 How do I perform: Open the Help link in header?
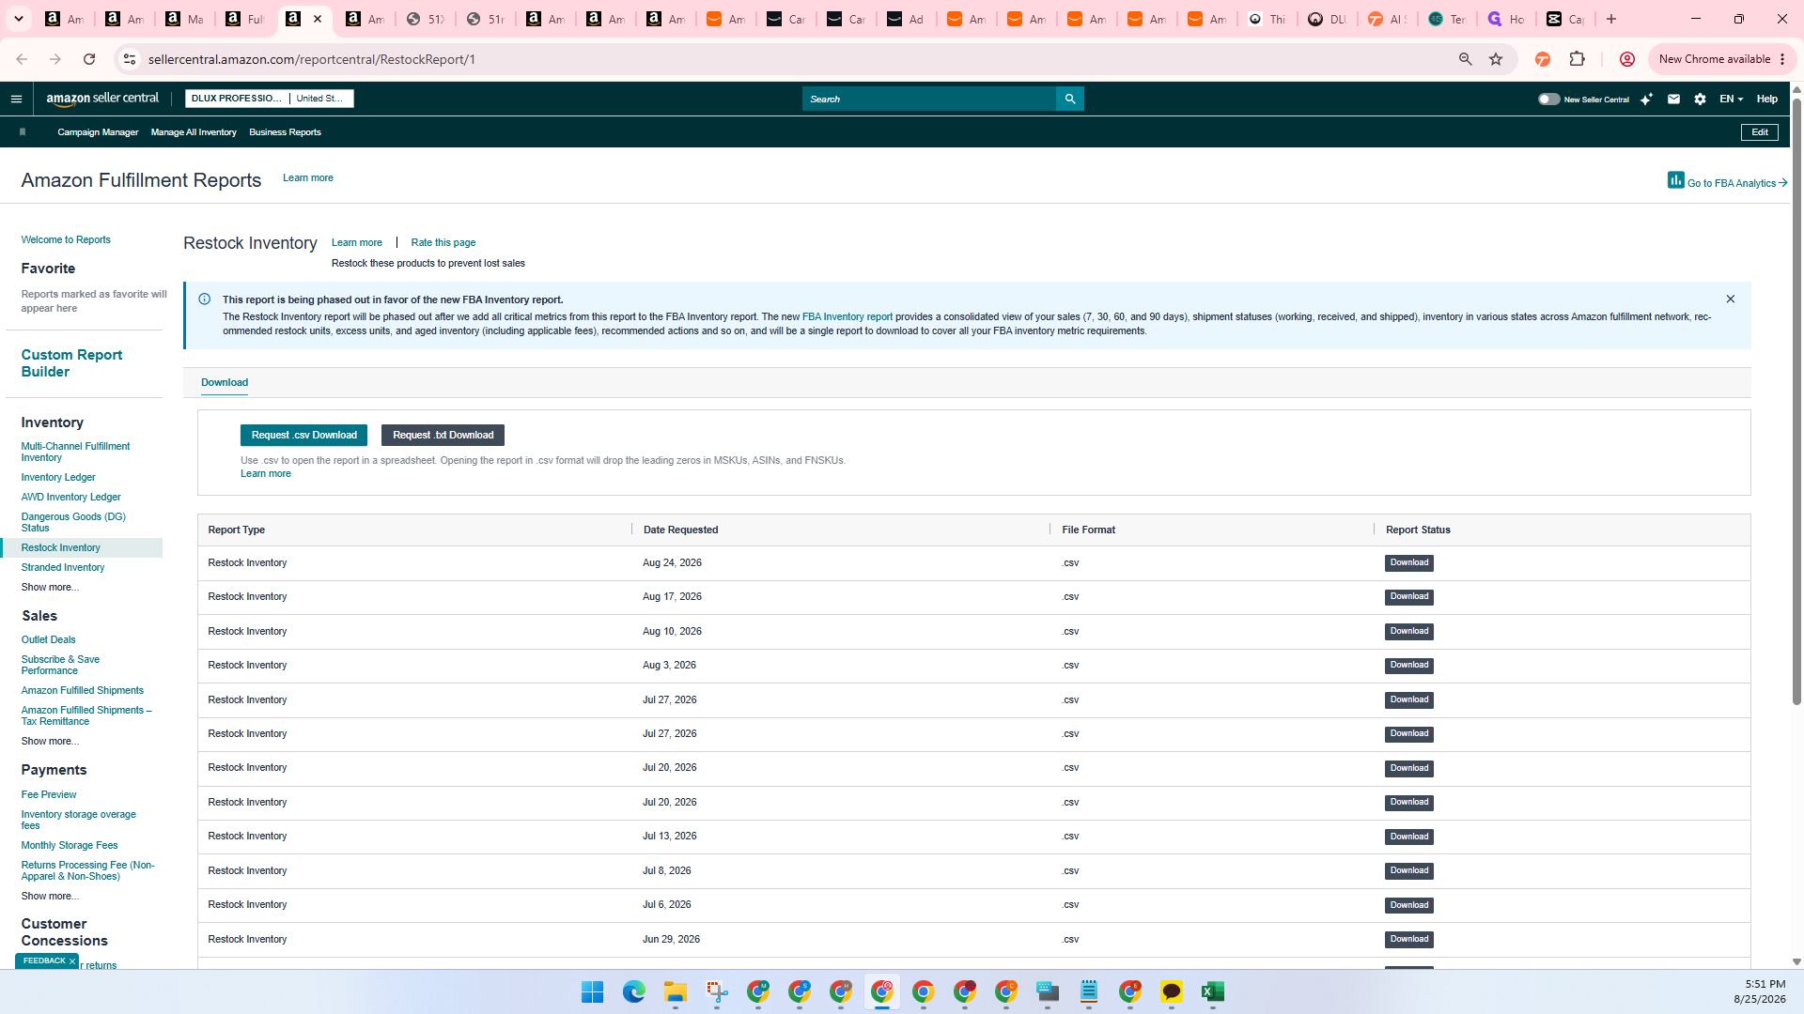pyautogui.click(x=1766, y=99)
